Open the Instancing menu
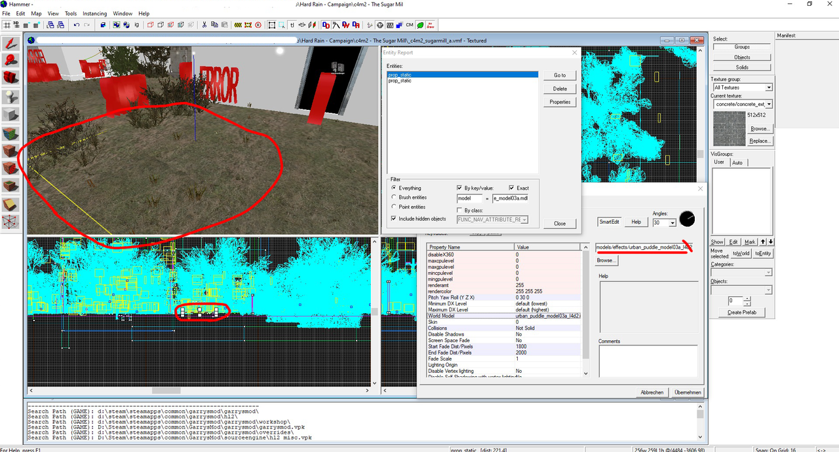Image resolution: width=839 pixels, height=452 pixels. point(94,14)
